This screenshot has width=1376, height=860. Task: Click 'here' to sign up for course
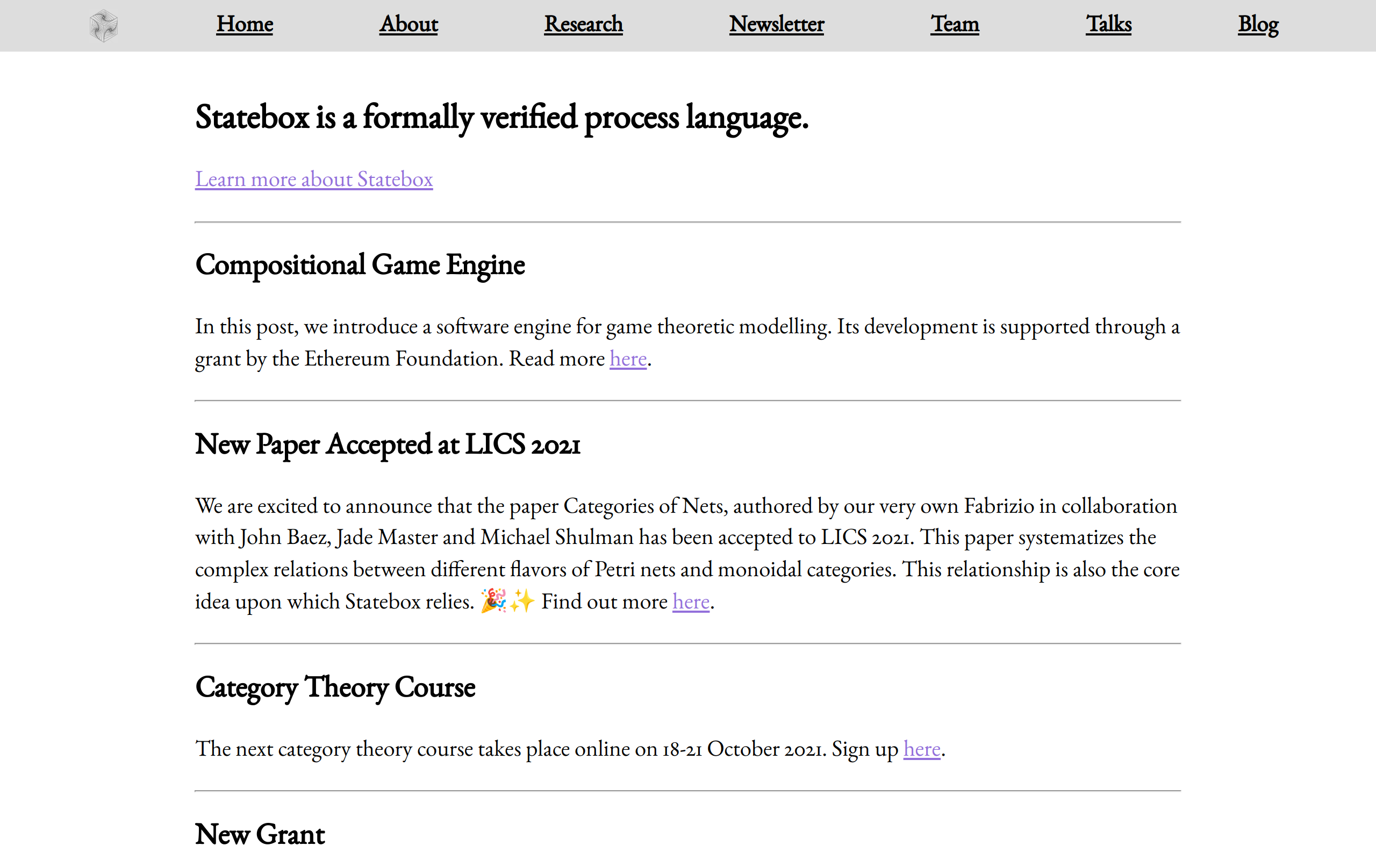click(922, 749)
